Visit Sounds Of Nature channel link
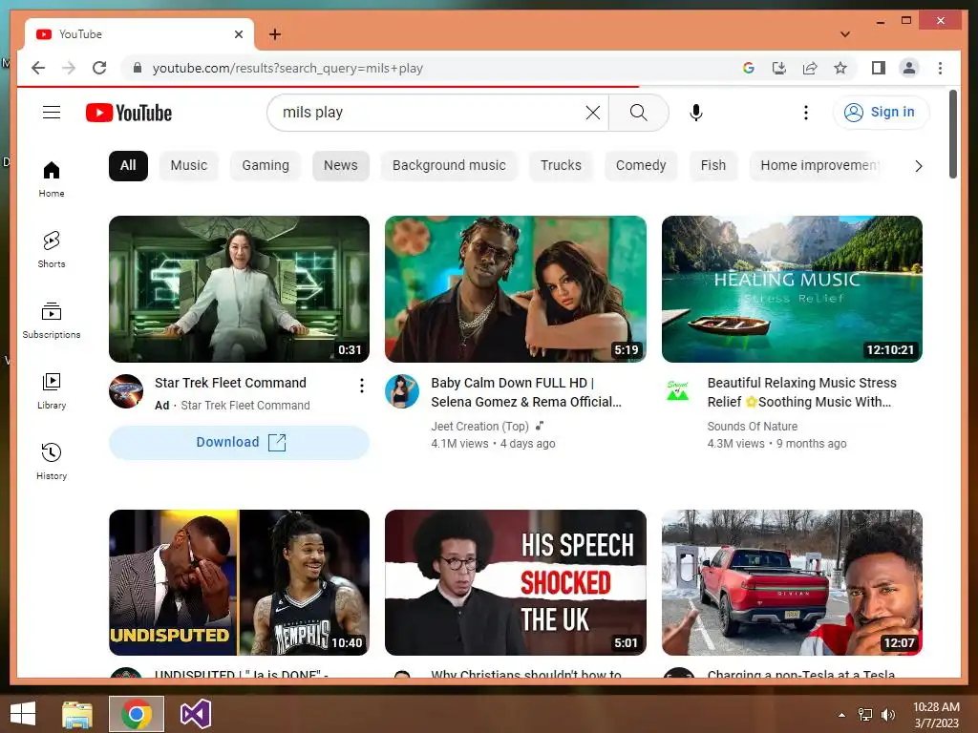Image resolution: width=978 pixels, height=733 pixels. 753,427
